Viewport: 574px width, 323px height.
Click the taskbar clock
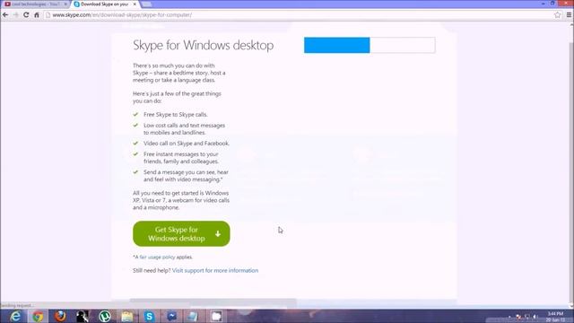[555, 317]
